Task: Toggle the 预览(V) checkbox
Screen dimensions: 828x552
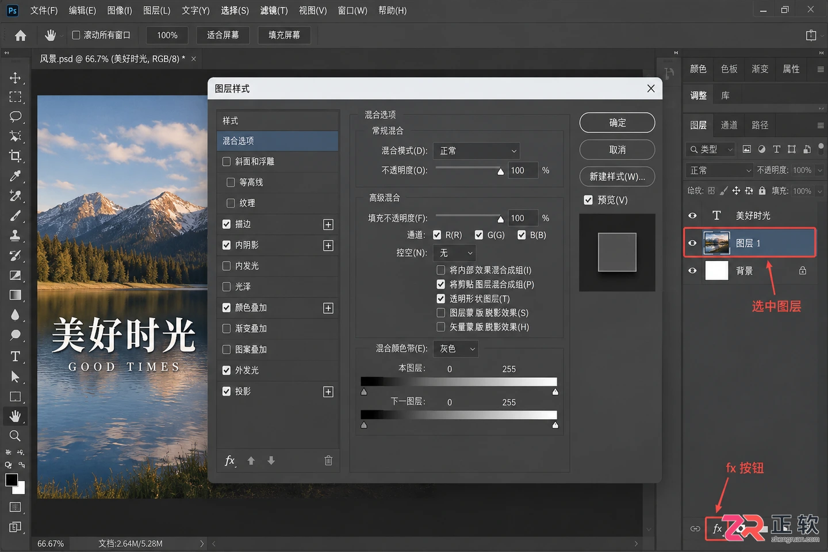Action: click(588, 200)
